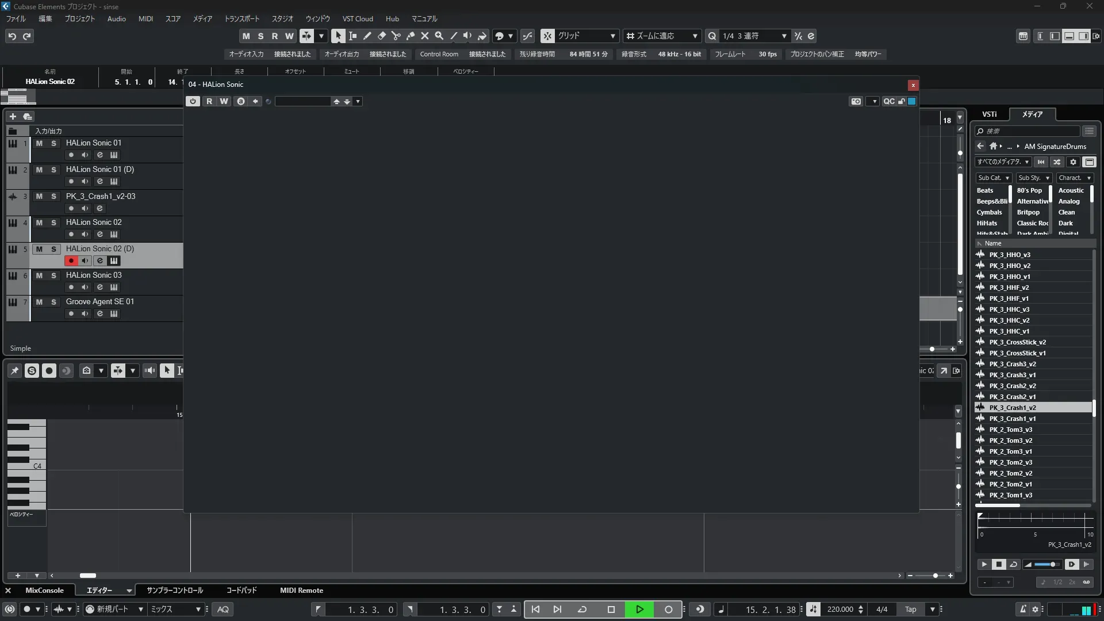Image resolution: width=1104 pixels, height=621 pixels.
Task: Select the Glue tool in toolbar
Action: 411,36
